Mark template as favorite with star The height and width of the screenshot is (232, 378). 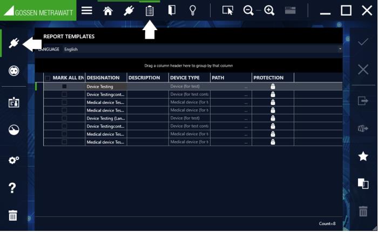click(363, 156)
